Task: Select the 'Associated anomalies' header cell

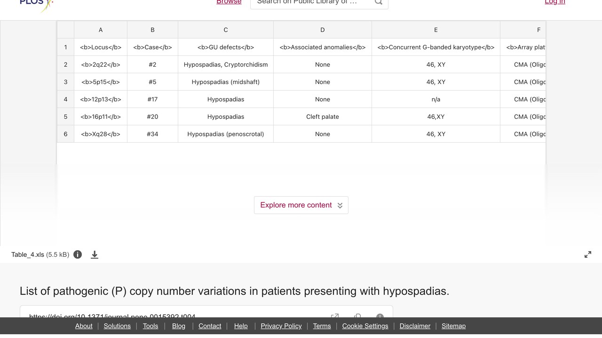Action: (323, 47)
